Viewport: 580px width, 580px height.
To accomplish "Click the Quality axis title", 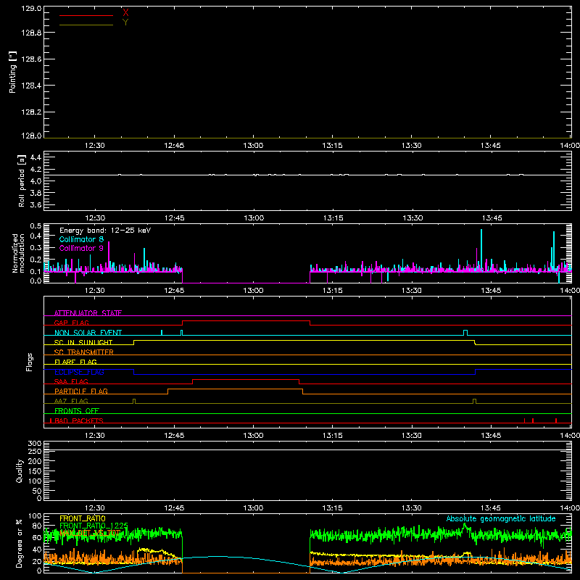I will tap(20, 471).
